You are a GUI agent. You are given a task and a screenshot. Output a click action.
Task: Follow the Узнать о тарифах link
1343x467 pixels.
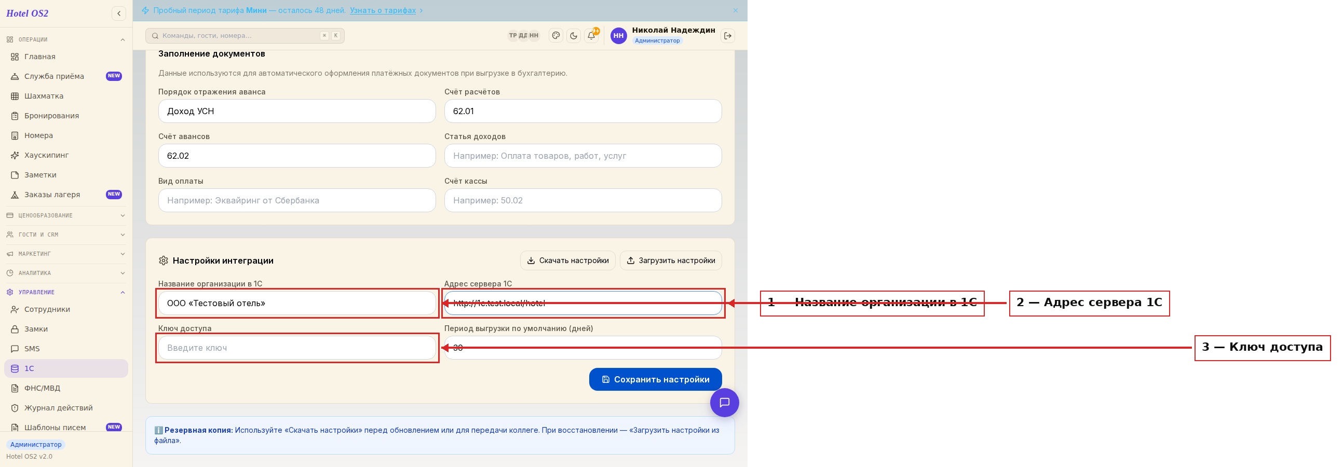[383, 10]
